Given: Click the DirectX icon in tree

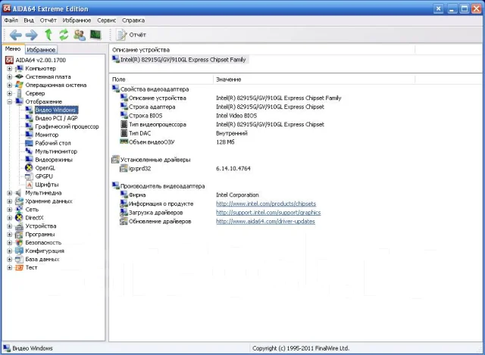Looking at the screenshot, I should 19,217.
